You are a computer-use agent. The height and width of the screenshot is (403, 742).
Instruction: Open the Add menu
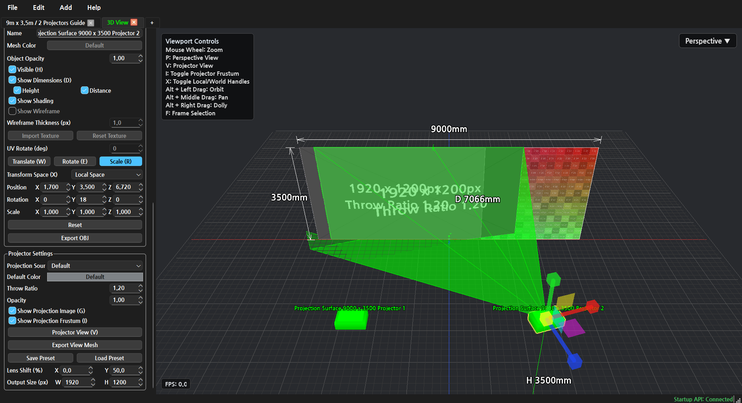pyautogui.click(x=66, y=8)
